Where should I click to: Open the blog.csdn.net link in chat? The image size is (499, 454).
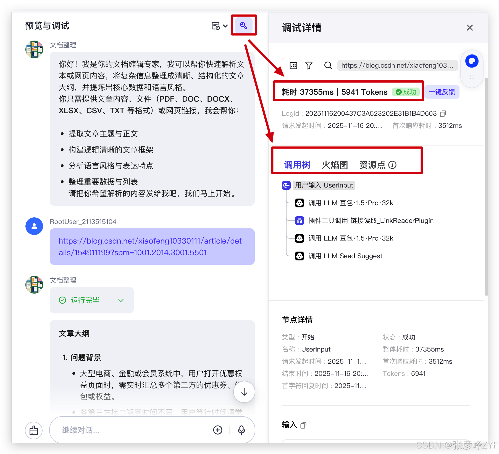pyautogui.click(x=150, y=247)
